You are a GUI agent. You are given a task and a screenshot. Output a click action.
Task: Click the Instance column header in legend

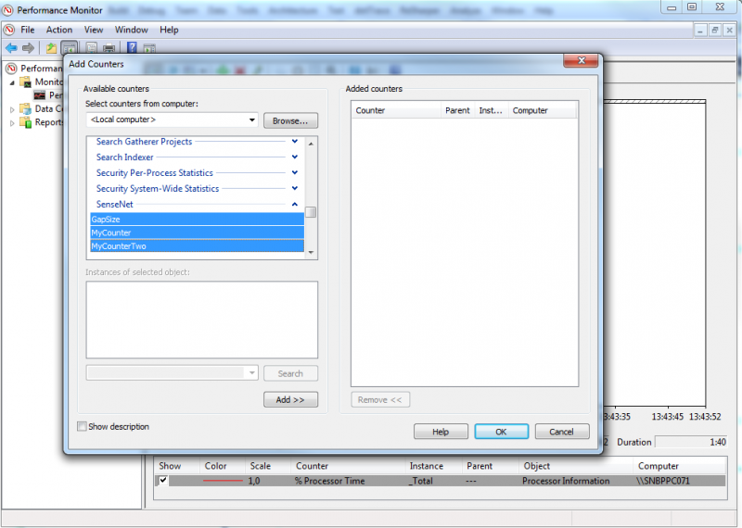coord(433,466)
